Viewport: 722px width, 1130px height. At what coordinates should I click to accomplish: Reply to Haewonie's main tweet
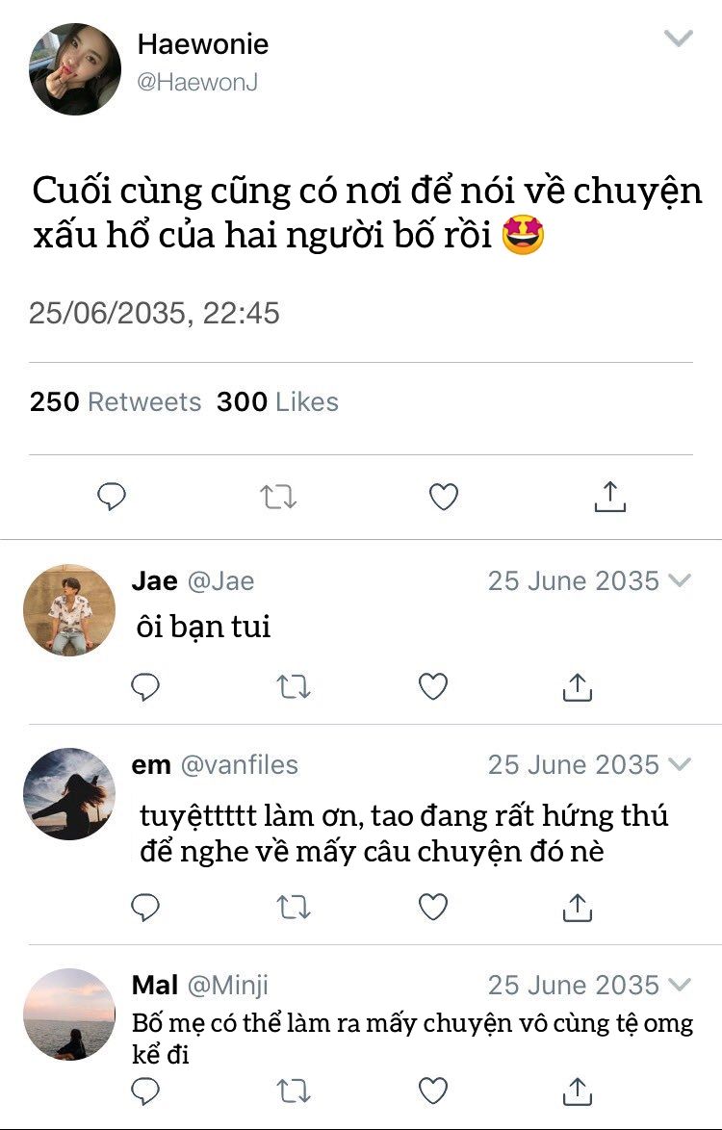coord(113,497)
